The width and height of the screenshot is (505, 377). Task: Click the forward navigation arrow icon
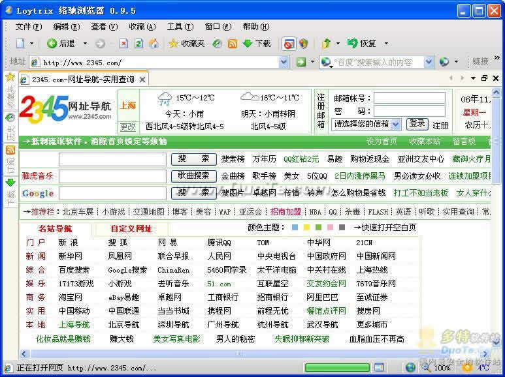100,44
